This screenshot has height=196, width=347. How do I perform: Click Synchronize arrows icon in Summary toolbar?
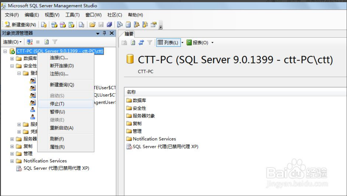click(141, 42)
